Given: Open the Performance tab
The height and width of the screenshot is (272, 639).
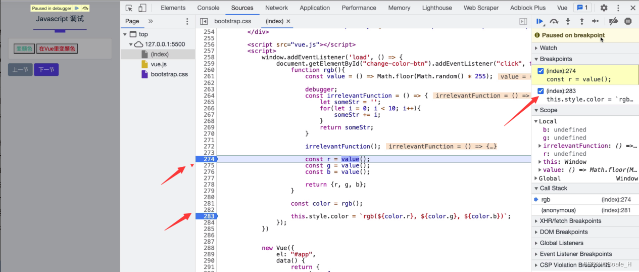Looking at the screenshot, I should 360,8.
